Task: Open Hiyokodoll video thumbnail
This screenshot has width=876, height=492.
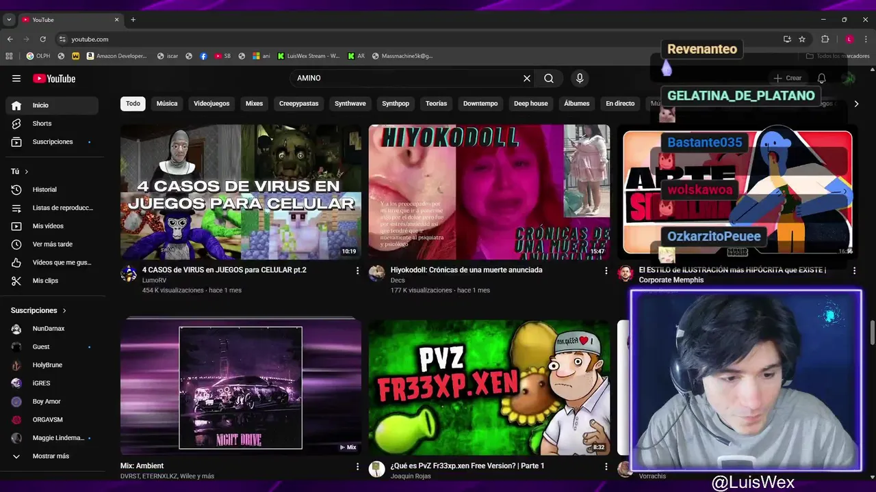Action: (489, 192)
